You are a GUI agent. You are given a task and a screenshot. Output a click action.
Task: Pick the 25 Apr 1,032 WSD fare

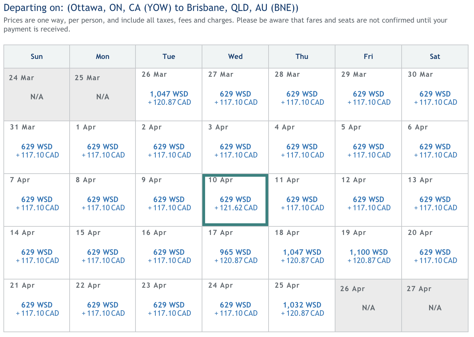pyautogui.click(x=302, y=305)
